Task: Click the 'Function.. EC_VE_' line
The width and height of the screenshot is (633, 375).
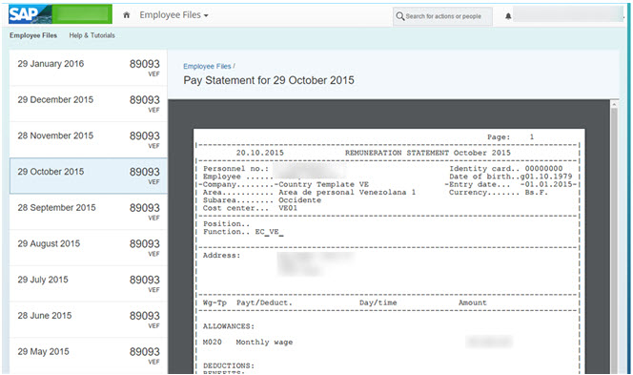Action: coord(243,232)
